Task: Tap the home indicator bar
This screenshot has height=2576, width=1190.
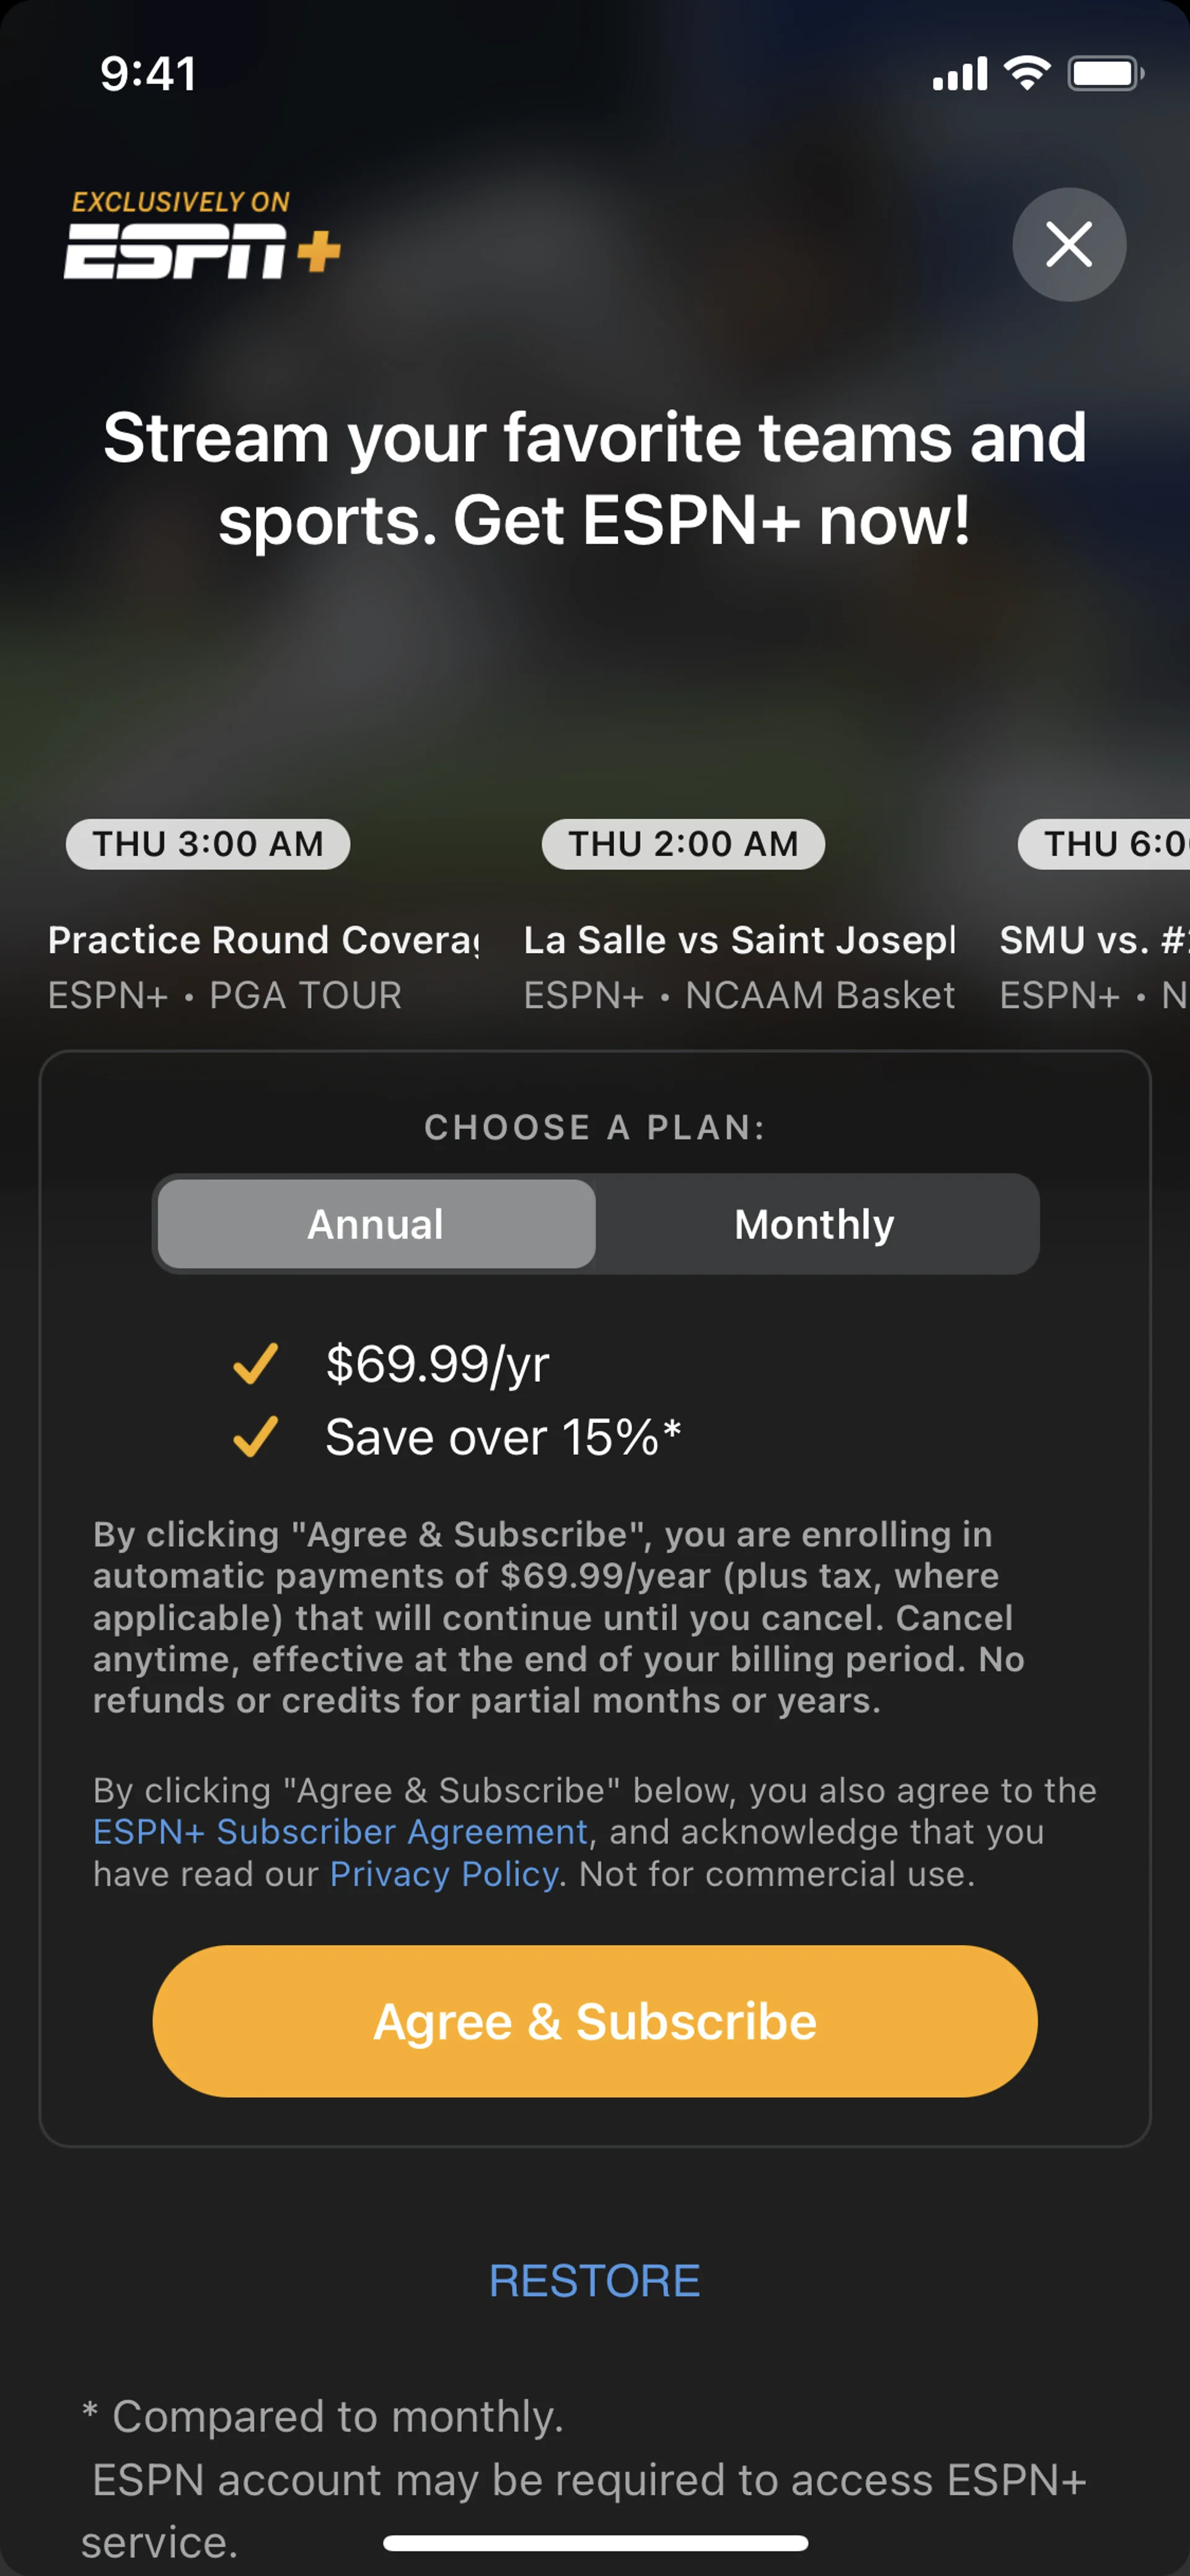Action: point(595,2543)
